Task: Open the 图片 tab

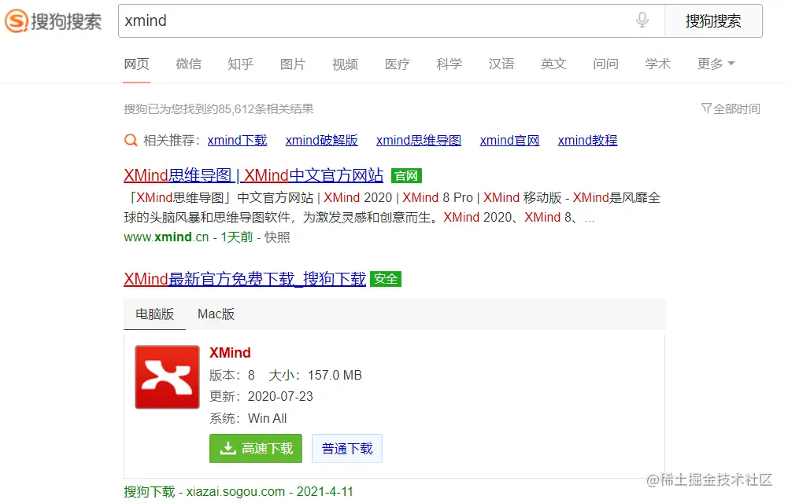Action: coord(293,64)
